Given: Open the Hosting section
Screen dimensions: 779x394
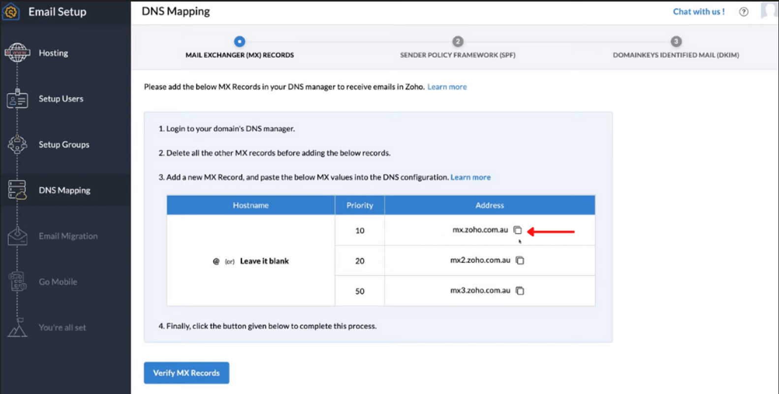Looking at the screenshot, I should pos(53,53).
